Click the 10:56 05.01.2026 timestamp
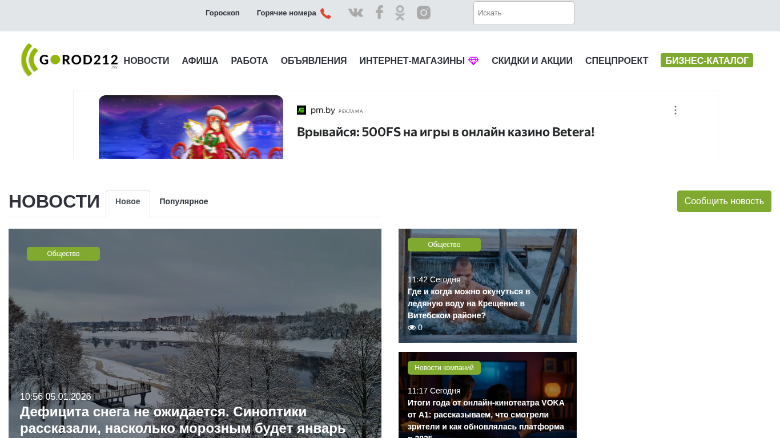Screen dimensions: 780x438 coord(55,397)
